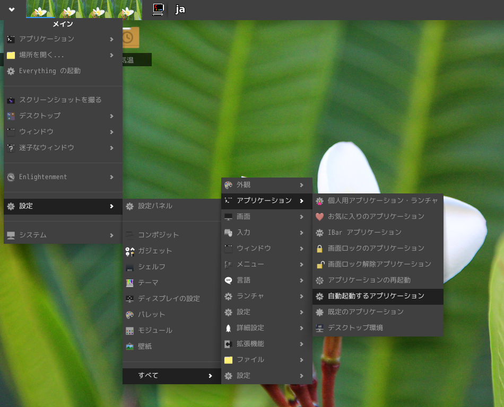This screenshot has height=407, width=504.
Task: Expand the 外観 submenu arrow
Action: point(301,185)
